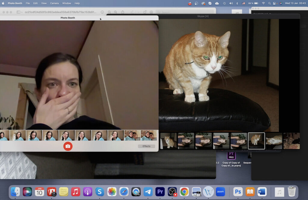Launch Adobe Premiere Pro from the dock
The width and height of the screenshot is (308, 200).
(160, 192)
